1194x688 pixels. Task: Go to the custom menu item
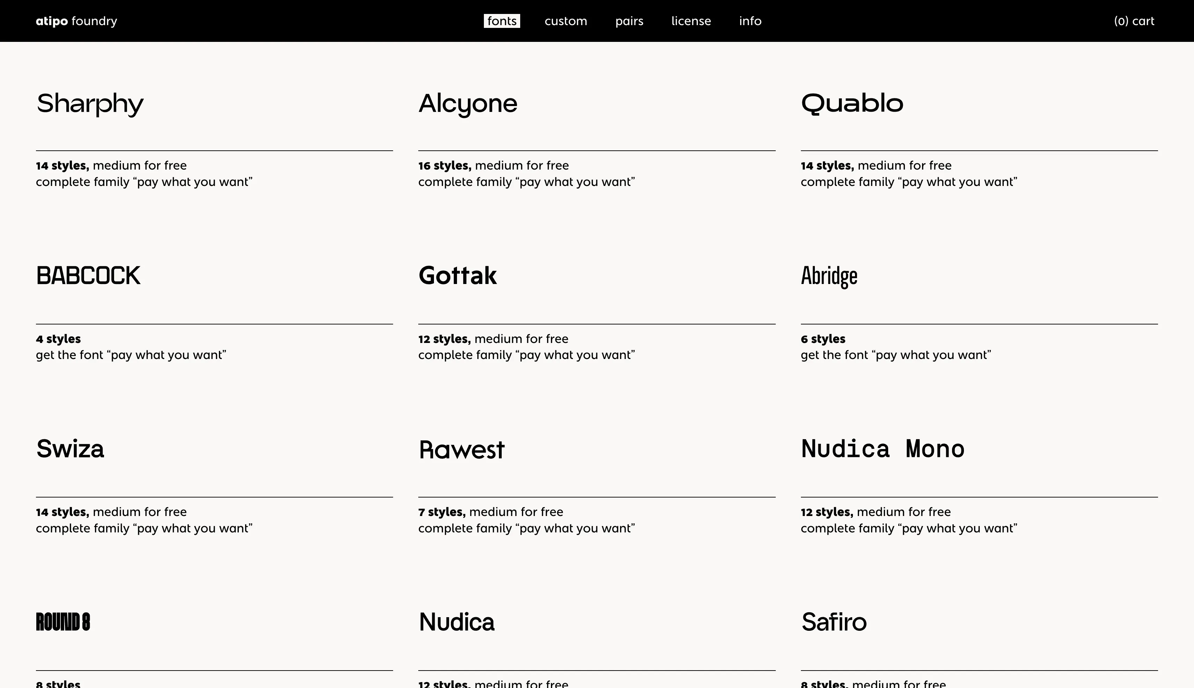coord(566,21)
